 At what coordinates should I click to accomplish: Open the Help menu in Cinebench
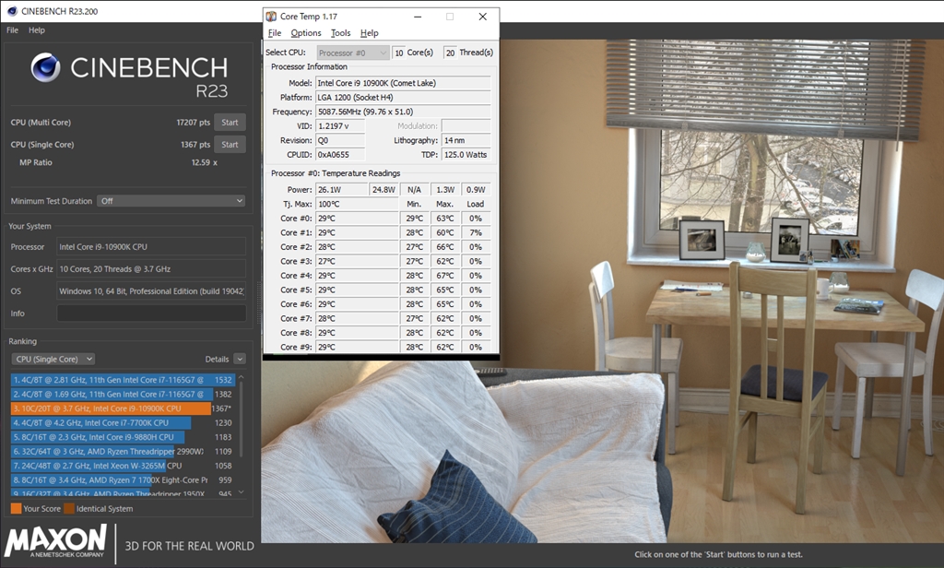[39, 30]
